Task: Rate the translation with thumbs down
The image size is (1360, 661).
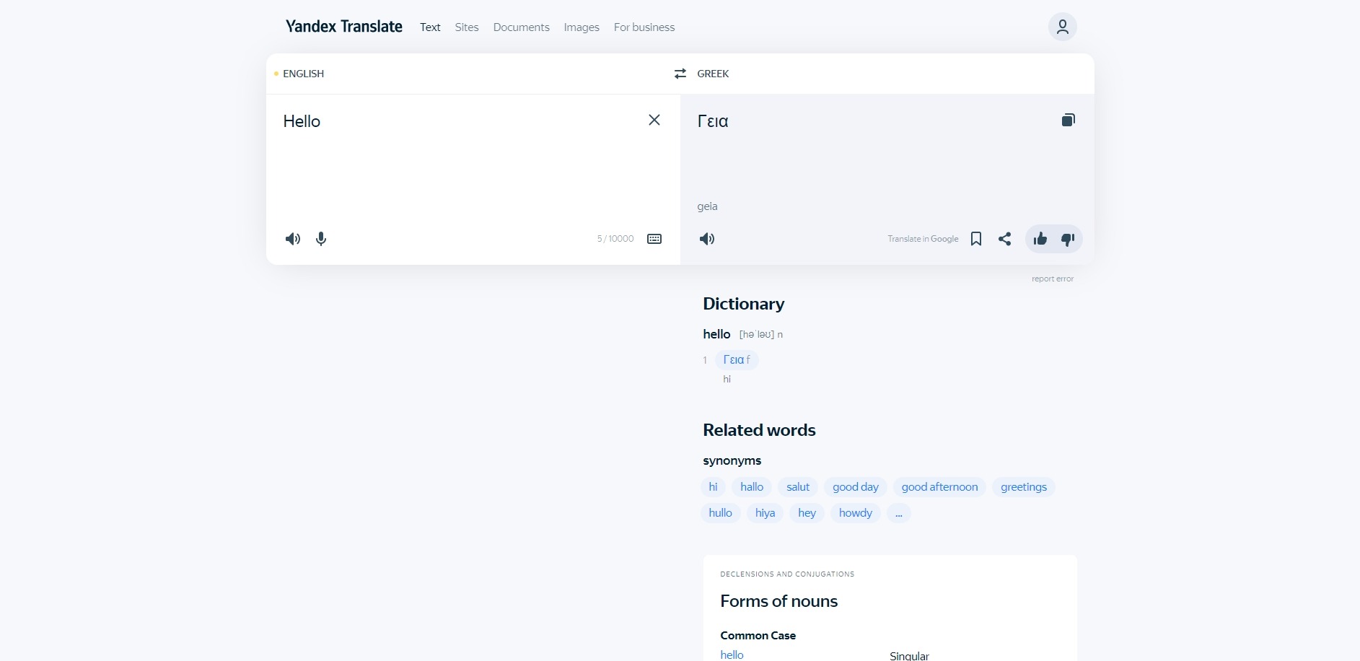Action: pos(1068,239)
